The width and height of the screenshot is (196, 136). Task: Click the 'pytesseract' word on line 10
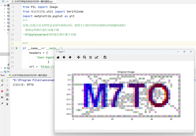coord(39,34)
